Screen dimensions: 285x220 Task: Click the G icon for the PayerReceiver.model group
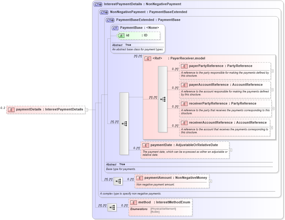pos(148,58)
